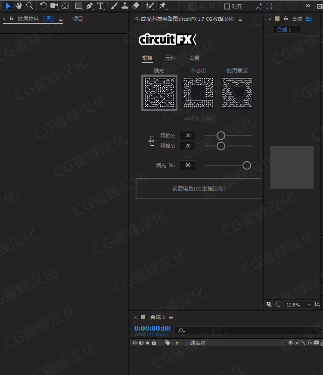Select the Zoom magnifier tool

click(x=30, y=6)
